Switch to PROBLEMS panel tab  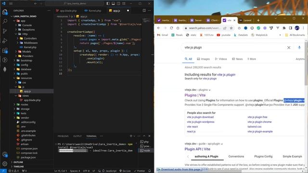click(63, 136)
